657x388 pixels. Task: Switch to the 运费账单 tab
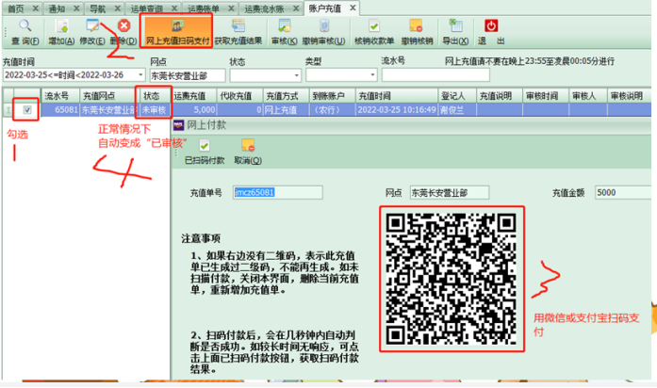(204, 8)
